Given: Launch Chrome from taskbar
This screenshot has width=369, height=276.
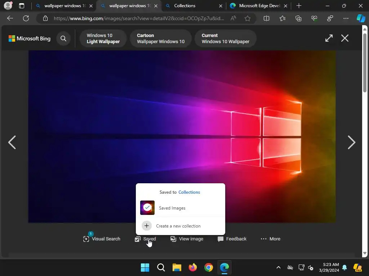Looking at the screenshot, I should click(x=209, y=267).
